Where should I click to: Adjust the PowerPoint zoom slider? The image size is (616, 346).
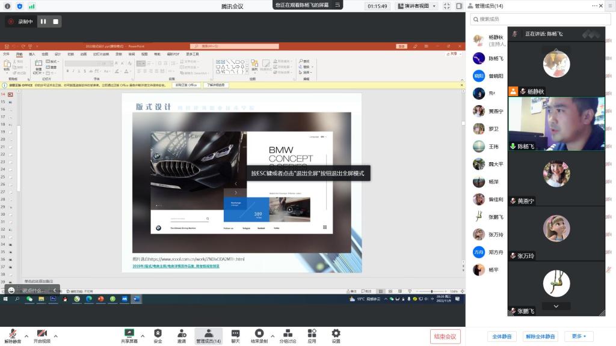[432, 291]
